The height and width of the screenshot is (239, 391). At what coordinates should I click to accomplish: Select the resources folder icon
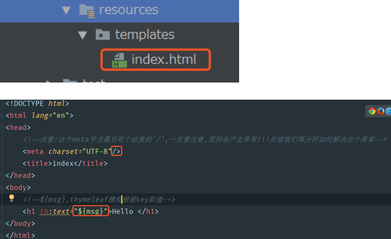[87, 11]
